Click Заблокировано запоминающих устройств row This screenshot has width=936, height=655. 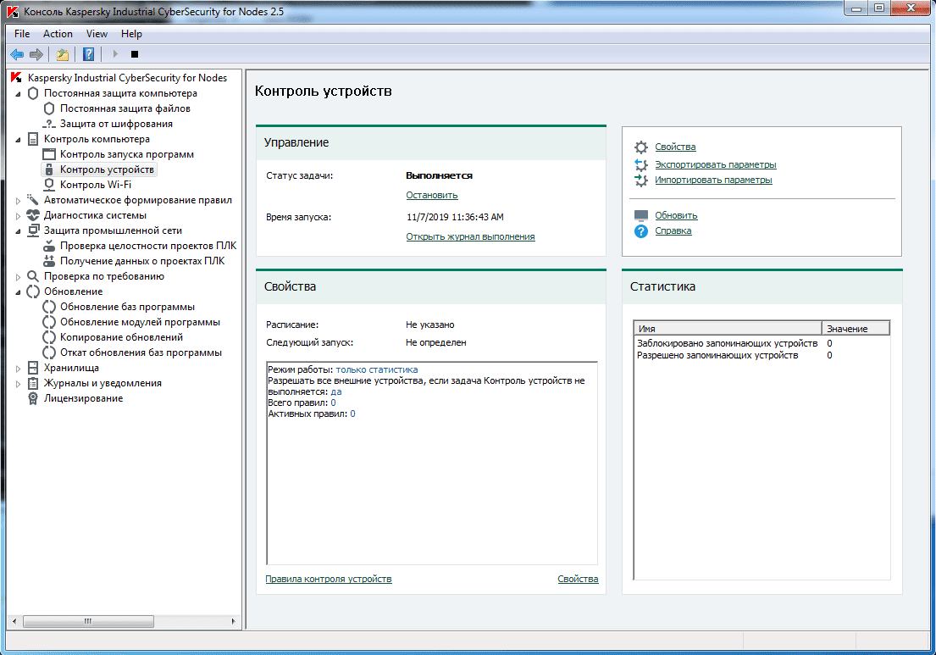762,343
